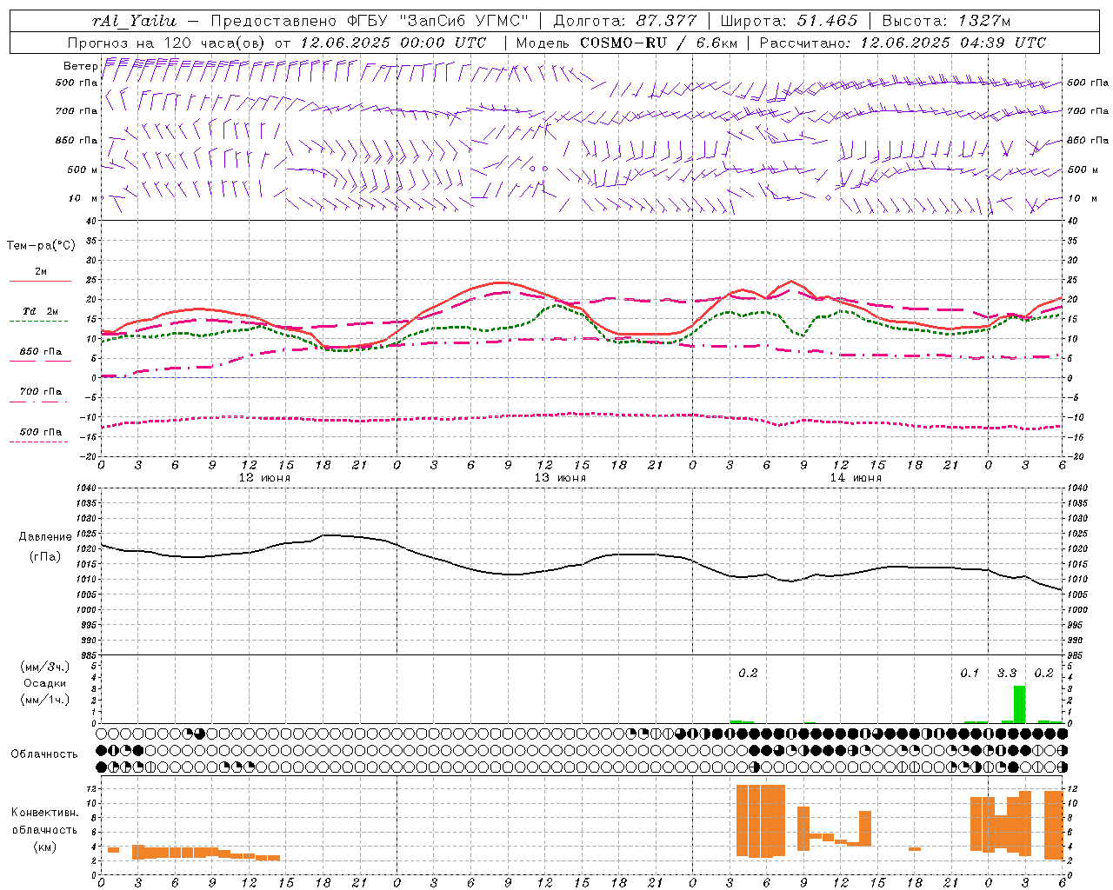The width and height of the screenshot is (1113, 890).
Task: Click the '500 м' wind level label on left axis
Action: click(82, 169)
